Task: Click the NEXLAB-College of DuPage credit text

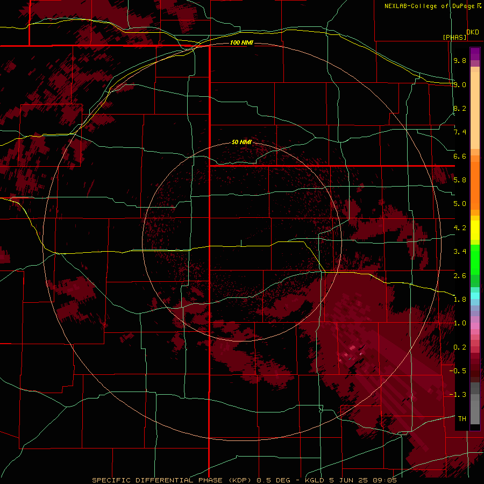Action: [x=429, y=6]
